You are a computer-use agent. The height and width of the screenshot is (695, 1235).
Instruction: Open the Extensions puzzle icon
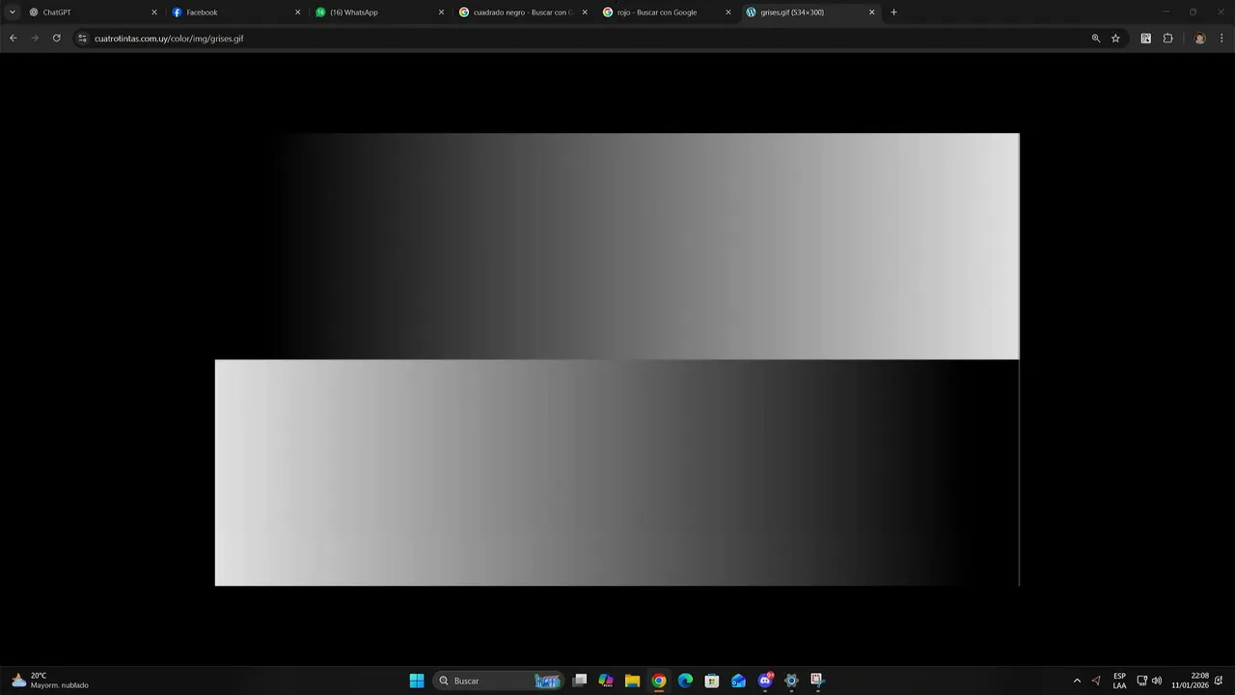1167,39
